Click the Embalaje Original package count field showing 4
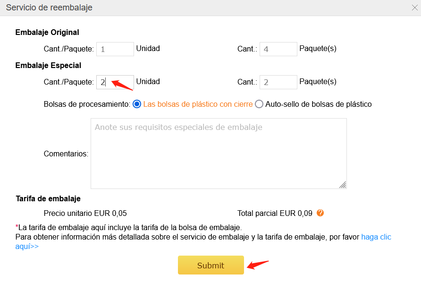The width and height of the screenshot is (421, 283). click(x=278, y=49)
